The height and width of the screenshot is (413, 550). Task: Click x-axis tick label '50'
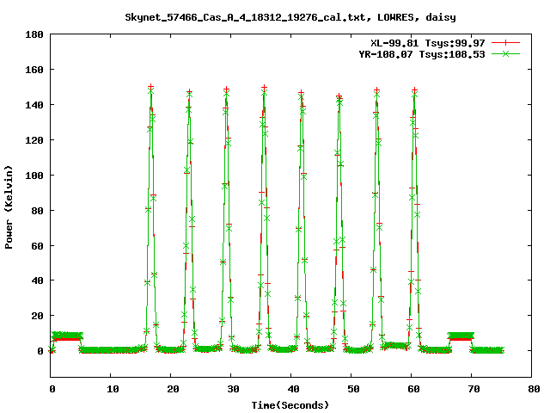point(353,389)
